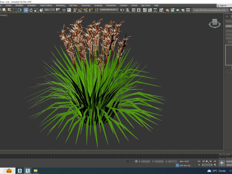Open the Arnold menu
This screenshot has height=174, width=232.
point(134,5)
